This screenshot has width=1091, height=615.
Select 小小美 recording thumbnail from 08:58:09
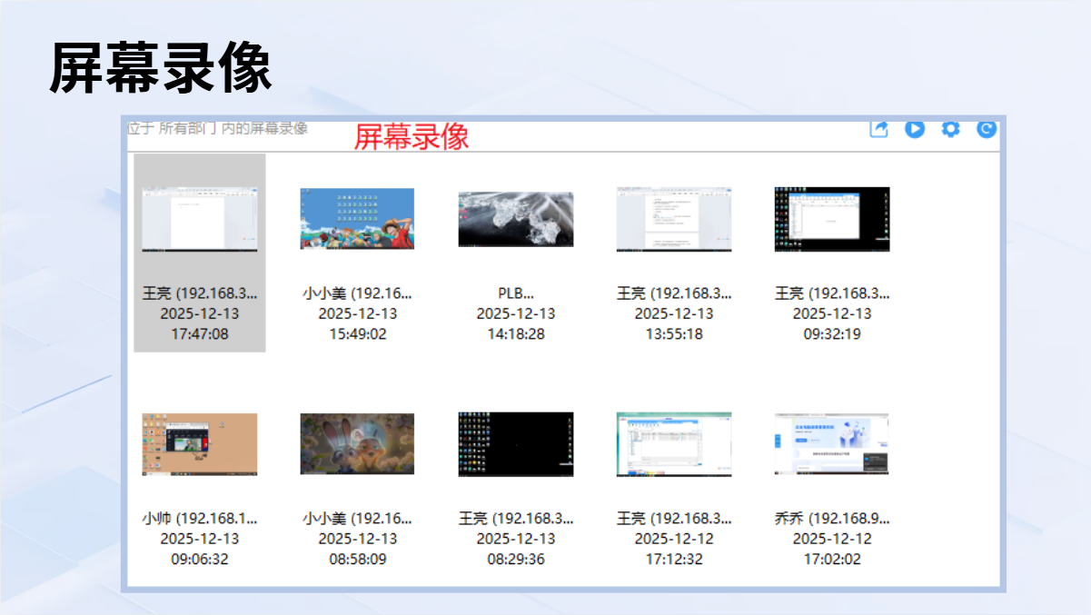click(x=357, y=443)
